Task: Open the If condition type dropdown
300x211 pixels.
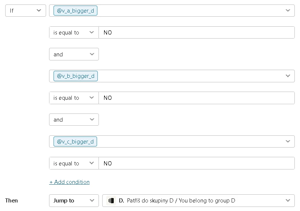Action: 25,11
